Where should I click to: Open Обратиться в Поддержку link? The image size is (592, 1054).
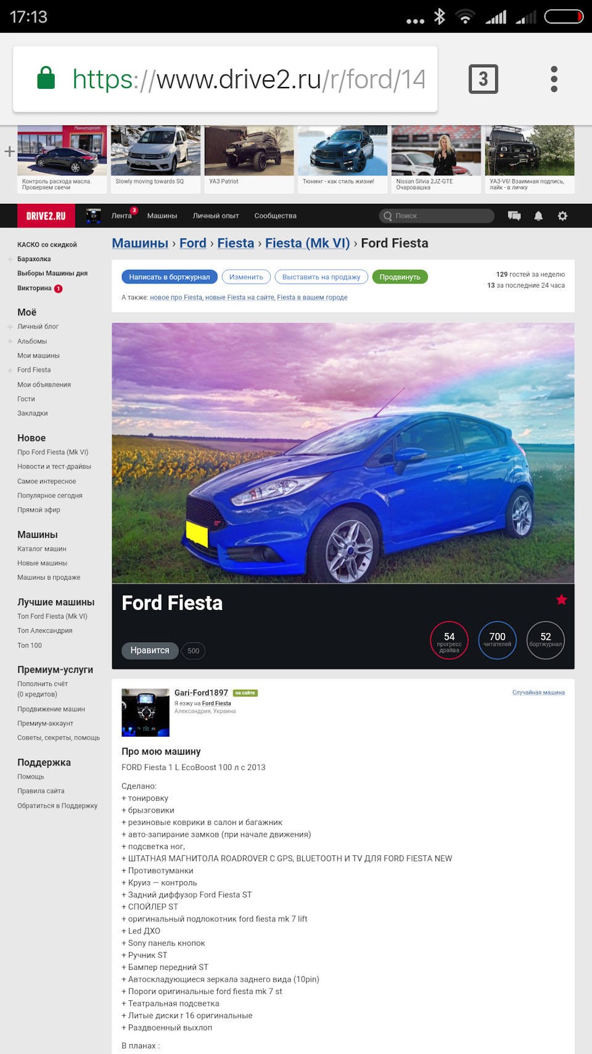pos(57,806)
